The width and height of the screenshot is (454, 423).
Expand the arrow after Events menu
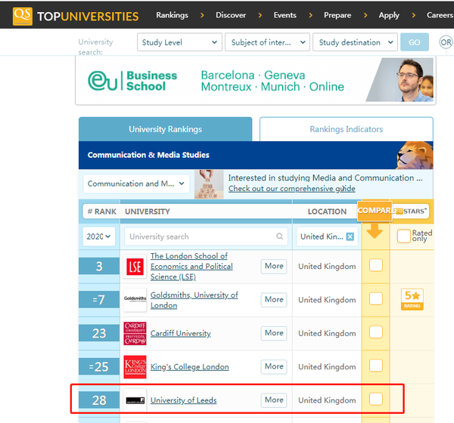(311, 15)
